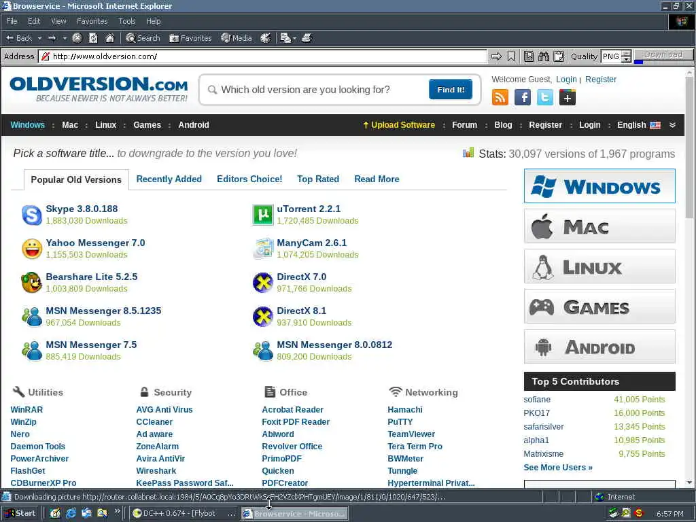Select the Popular Old Versions tab
Screen dimensions: 696x522
(76, 179)
